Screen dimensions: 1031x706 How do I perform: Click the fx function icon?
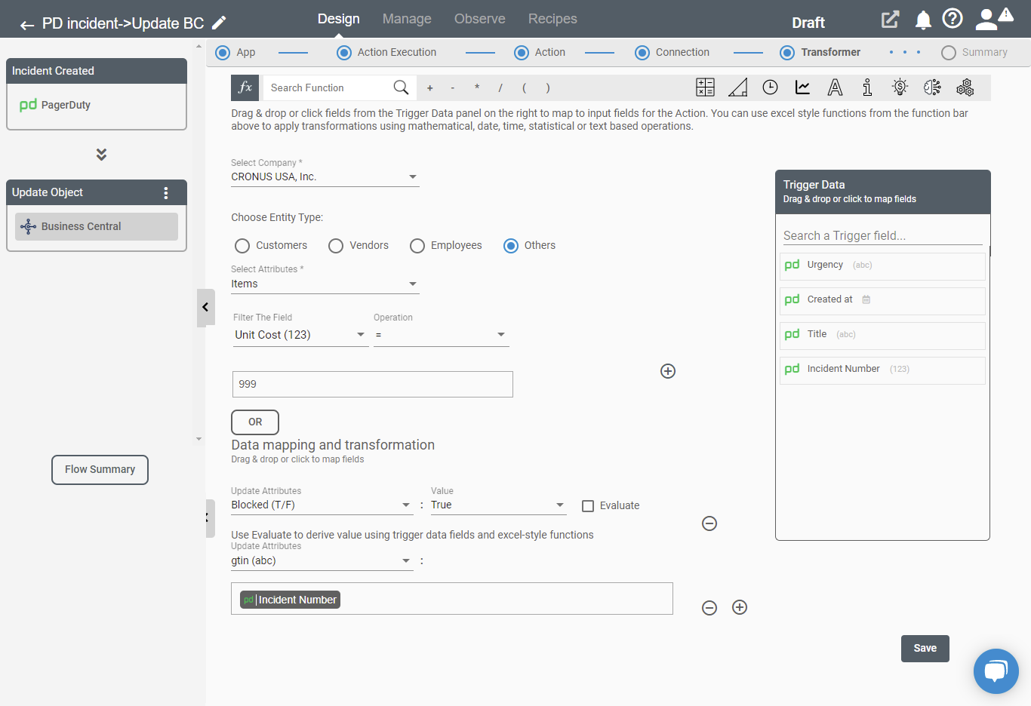pyautogui.click(x=245, y=87)
